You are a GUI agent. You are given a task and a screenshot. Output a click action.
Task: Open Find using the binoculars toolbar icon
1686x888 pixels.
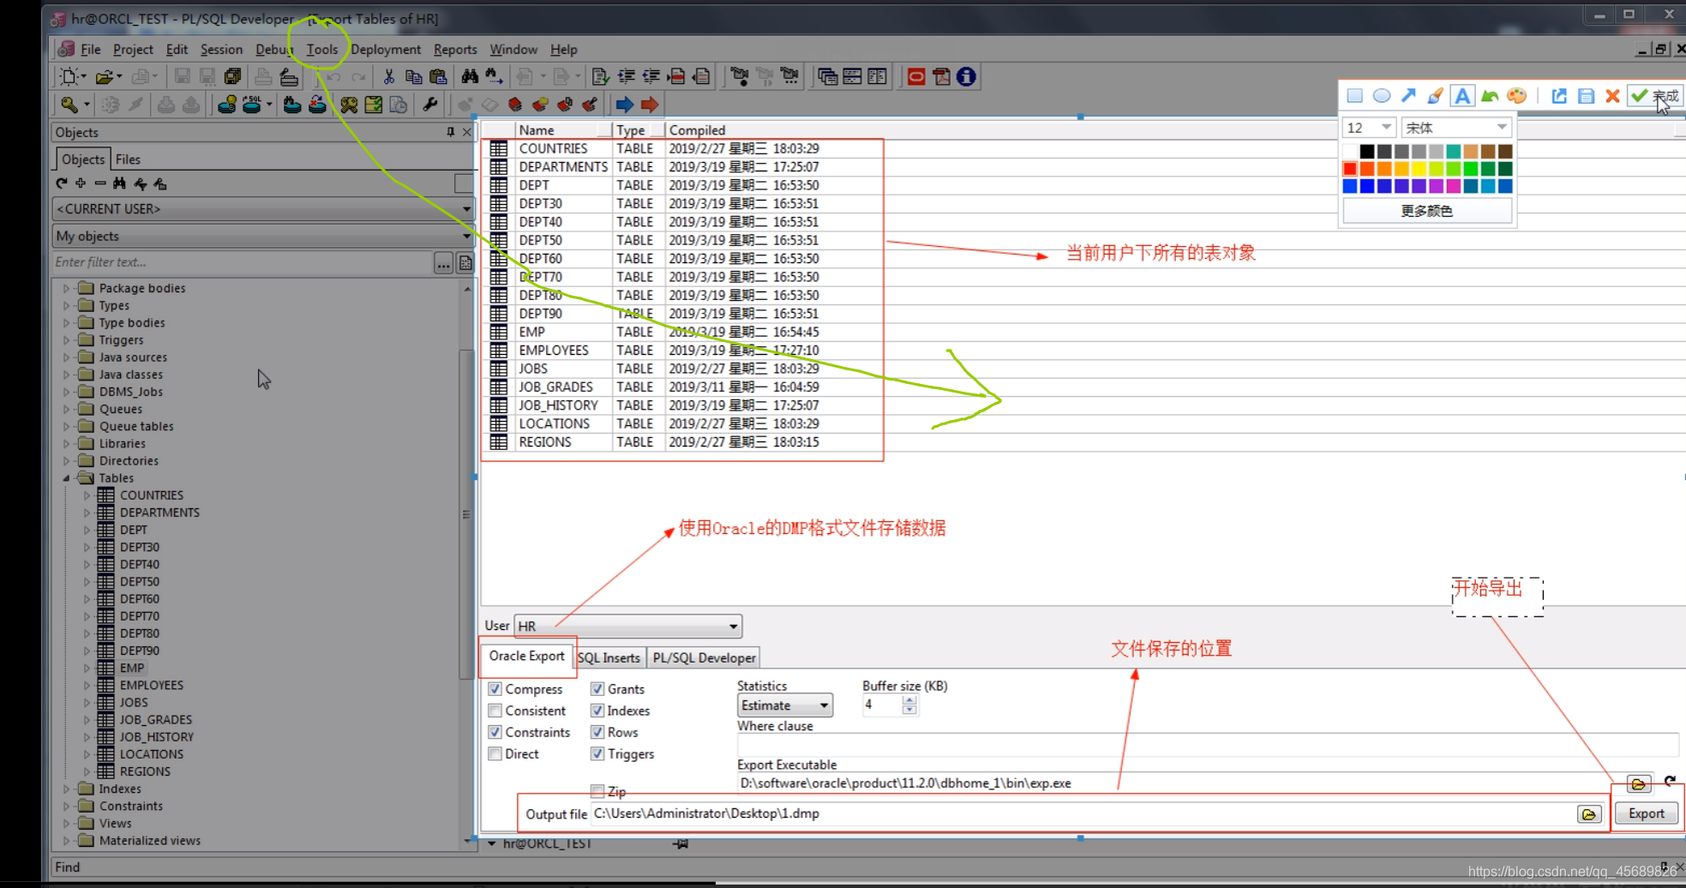[x=469, y=76]
